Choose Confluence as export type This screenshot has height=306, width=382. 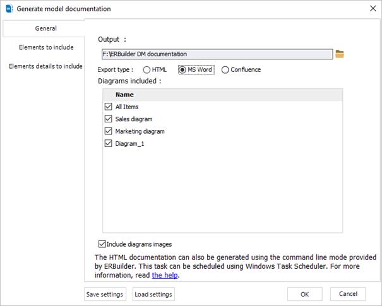coord(225,70)
